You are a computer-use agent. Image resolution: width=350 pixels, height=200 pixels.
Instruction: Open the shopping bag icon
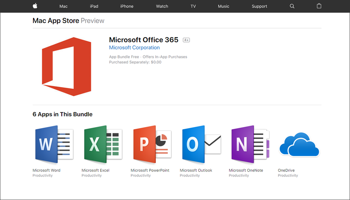(x=319, y=6)
